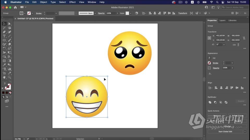Select the Zoom tool
Screen dimensions: 250x140
pos(9,77)
